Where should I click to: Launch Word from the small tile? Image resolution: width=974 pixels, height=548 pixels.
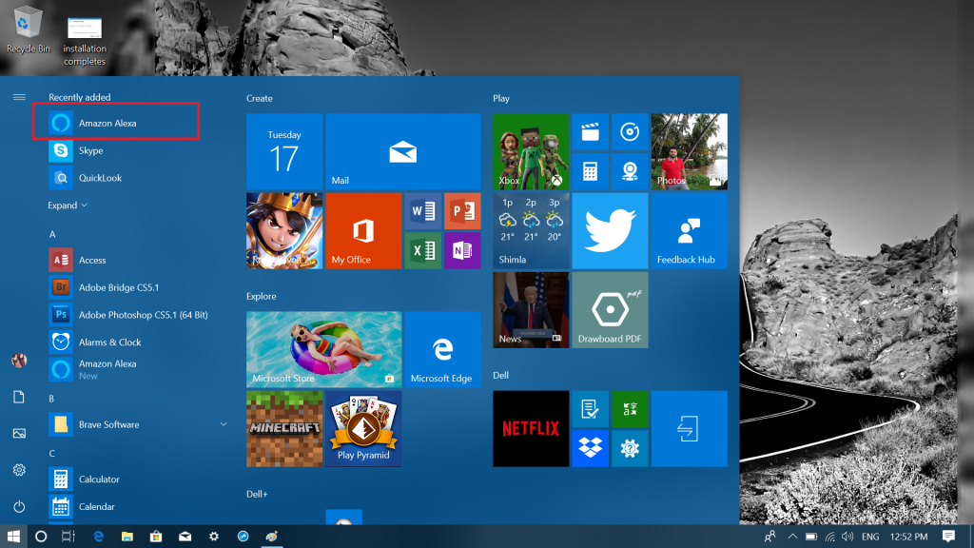[x=423, y=211]
